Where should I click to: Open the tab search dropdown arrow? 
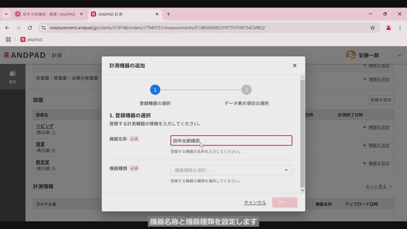[x=6, y=14]
